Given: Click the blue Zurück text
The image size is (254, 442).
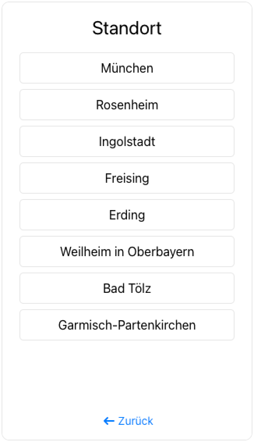Looking at the screenshot, I should point(136,421).
